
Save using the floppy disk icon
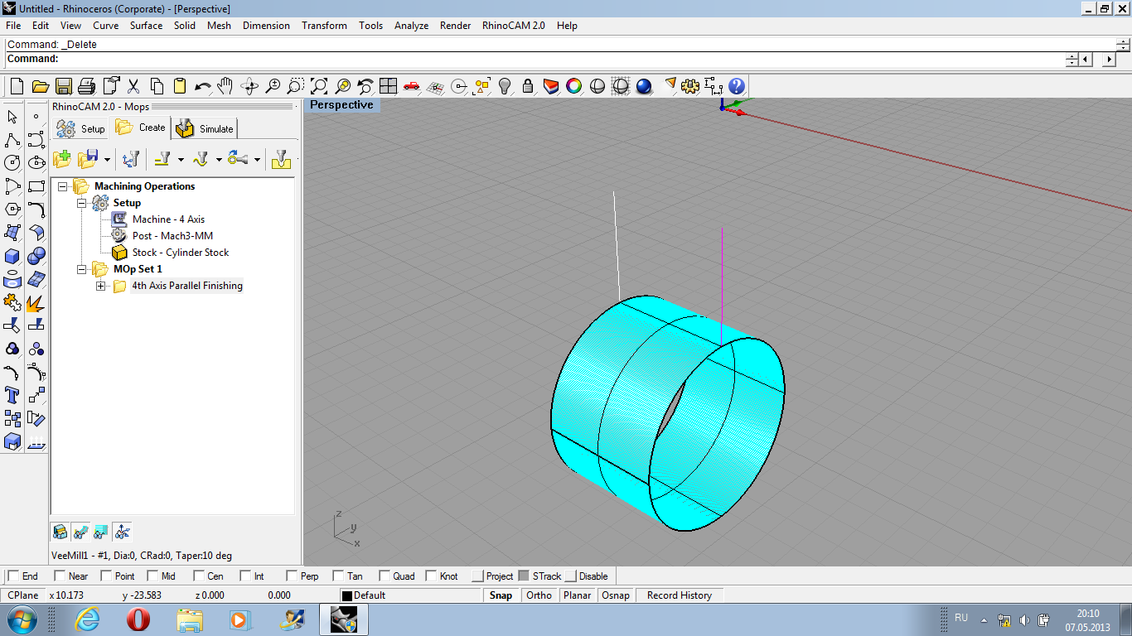click(63, 86)
